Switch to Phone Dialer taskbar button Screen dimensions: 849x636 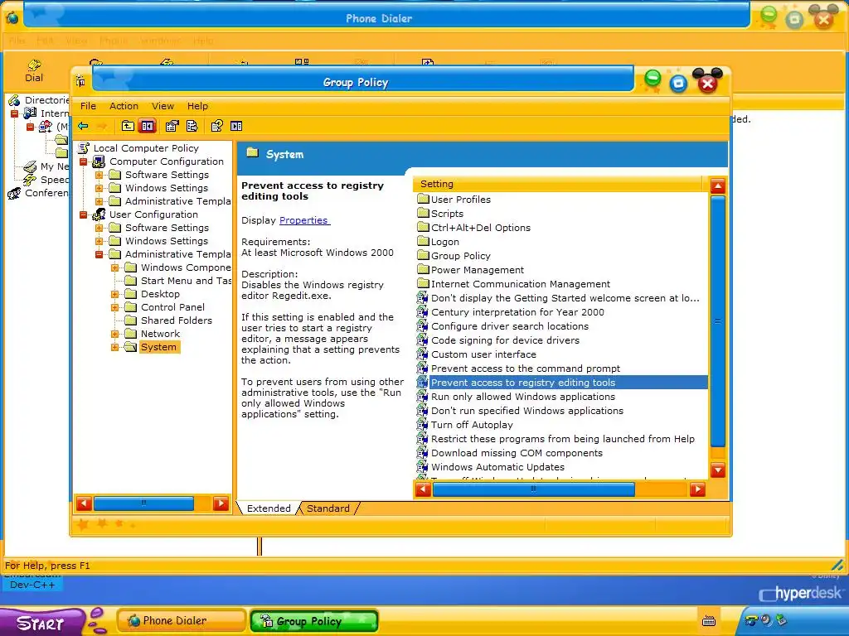[182, 621]
